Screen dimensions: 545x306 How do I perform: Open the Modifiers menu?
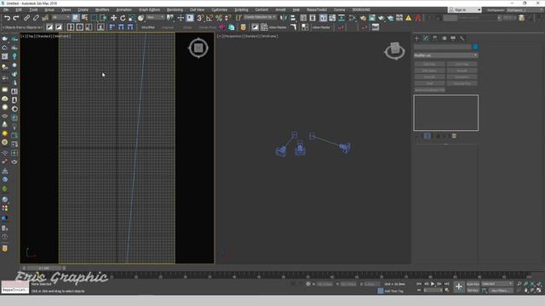102,9
